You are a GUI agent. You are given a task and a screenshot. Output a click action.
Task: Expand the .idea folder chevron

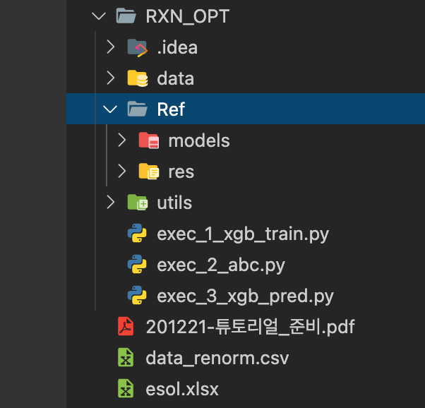coord(111,47)
